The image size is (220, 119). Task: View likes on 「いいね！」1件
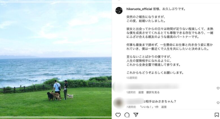149,107
